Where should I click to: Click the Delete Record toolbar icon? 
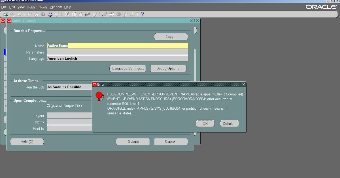coord(95,14)
